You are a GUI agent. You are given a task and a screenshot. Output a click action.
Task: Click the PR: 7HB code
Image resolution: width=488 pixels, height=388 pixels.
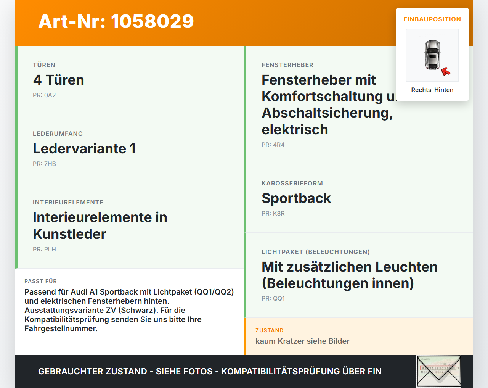click(44, 164)
